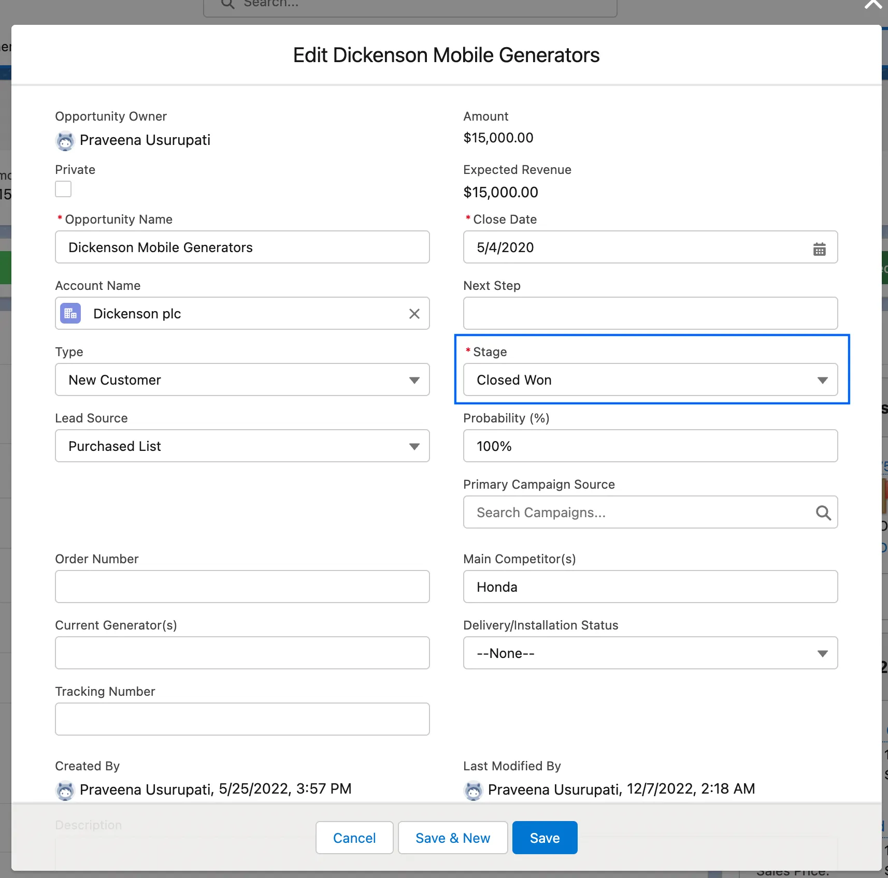Open the Lead Source dropdown
This screenshot has height=878, width=888.
pos(242,446)
